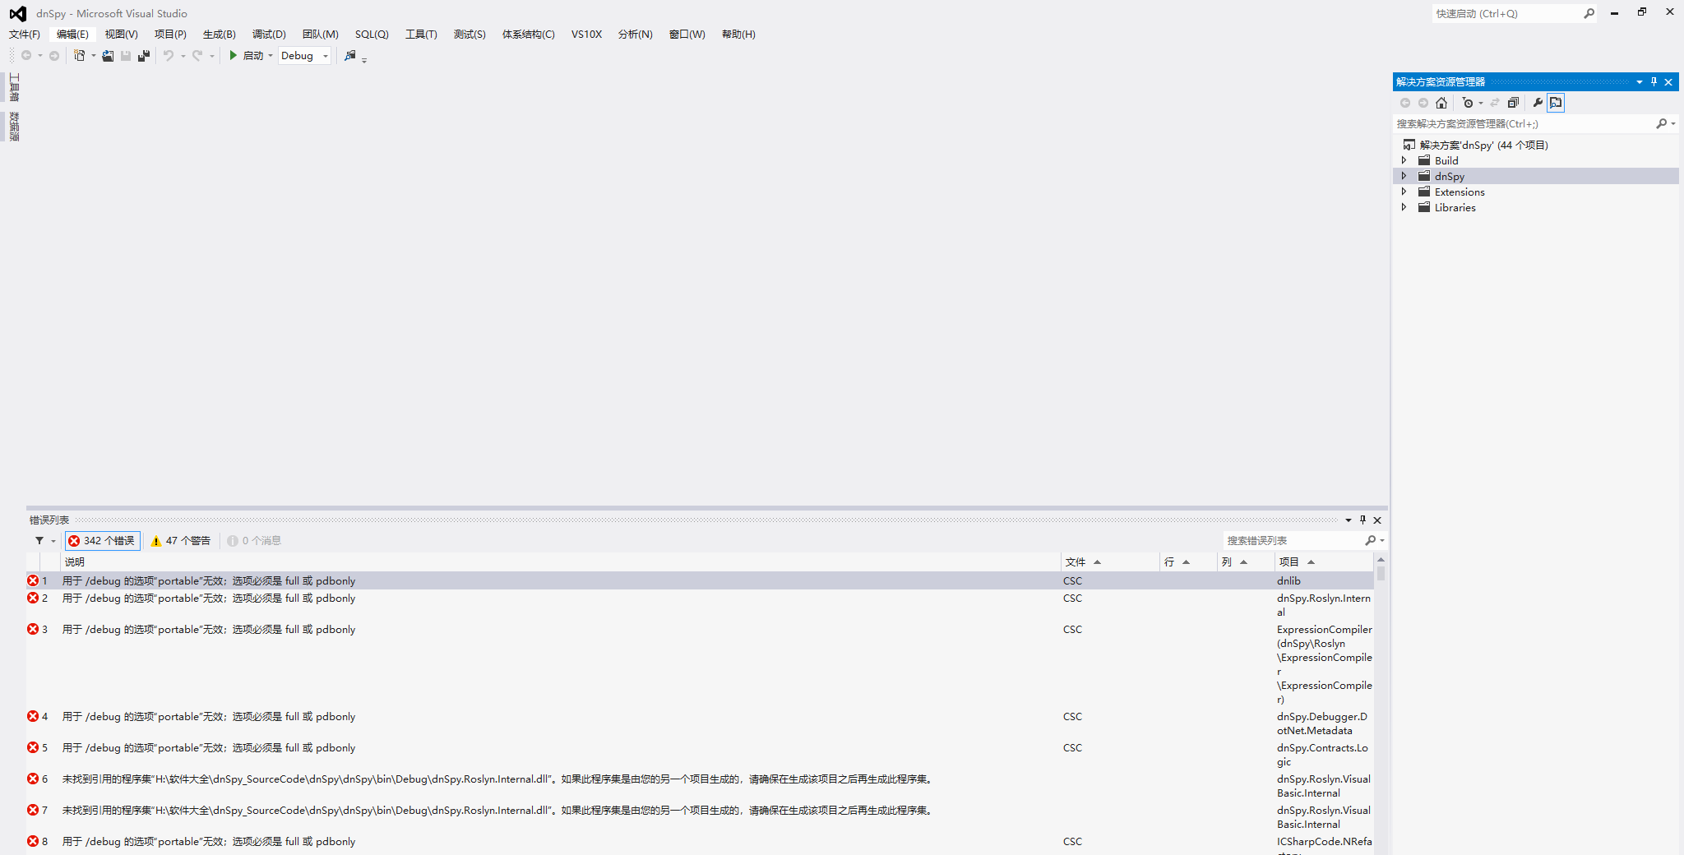This screenshot has height=855, width=1684.
Task: Expand the Extensions folder node
Action: click(x=1404, y=192)
